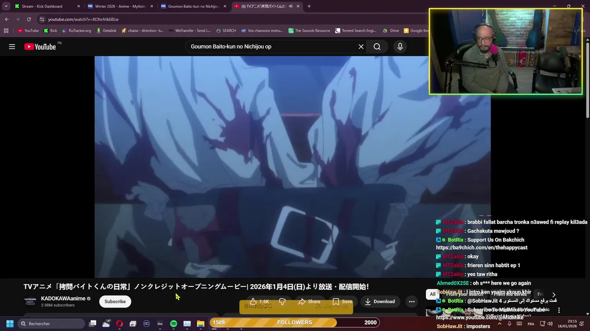The image size is (590, 331).
Task: Share this video
Action: [x=309, y=302]
